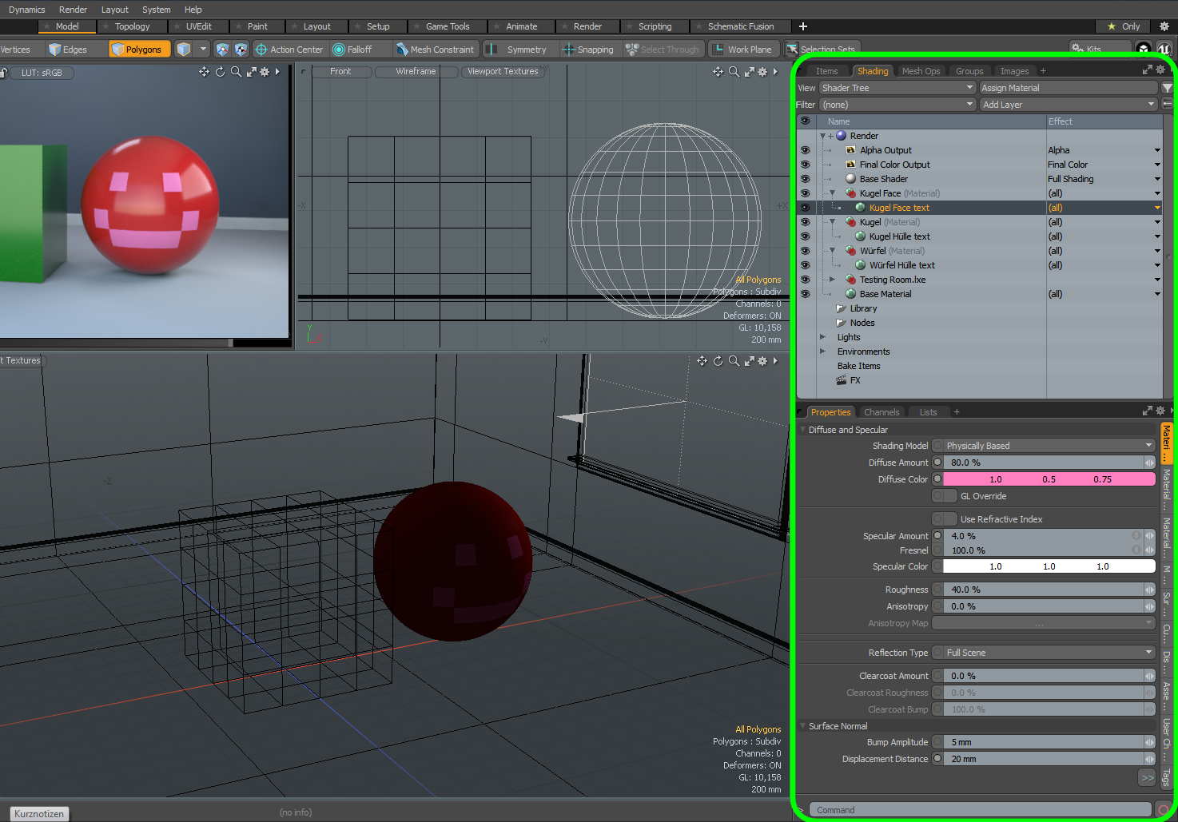Viewport: 1178px width, 822px height.
Task: Click the Kugel Face material icon
Action: point(851,193)
